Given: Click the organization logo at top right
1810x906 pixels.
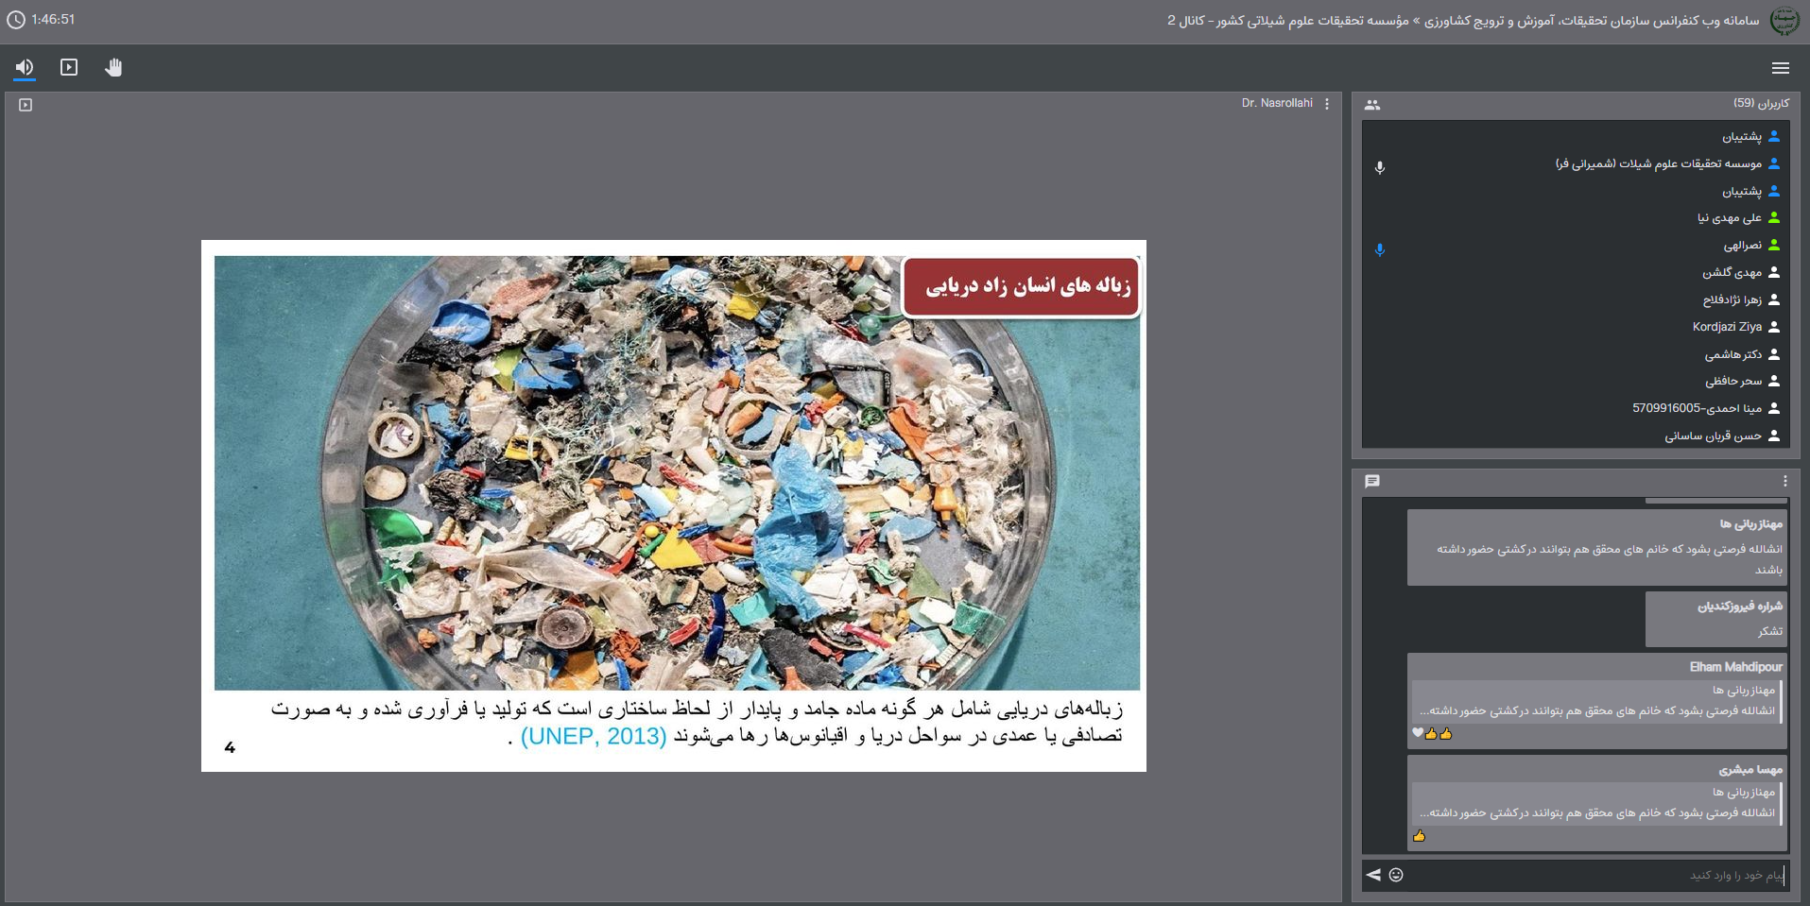Looking at the screenshot, I should pos(1784,21).
